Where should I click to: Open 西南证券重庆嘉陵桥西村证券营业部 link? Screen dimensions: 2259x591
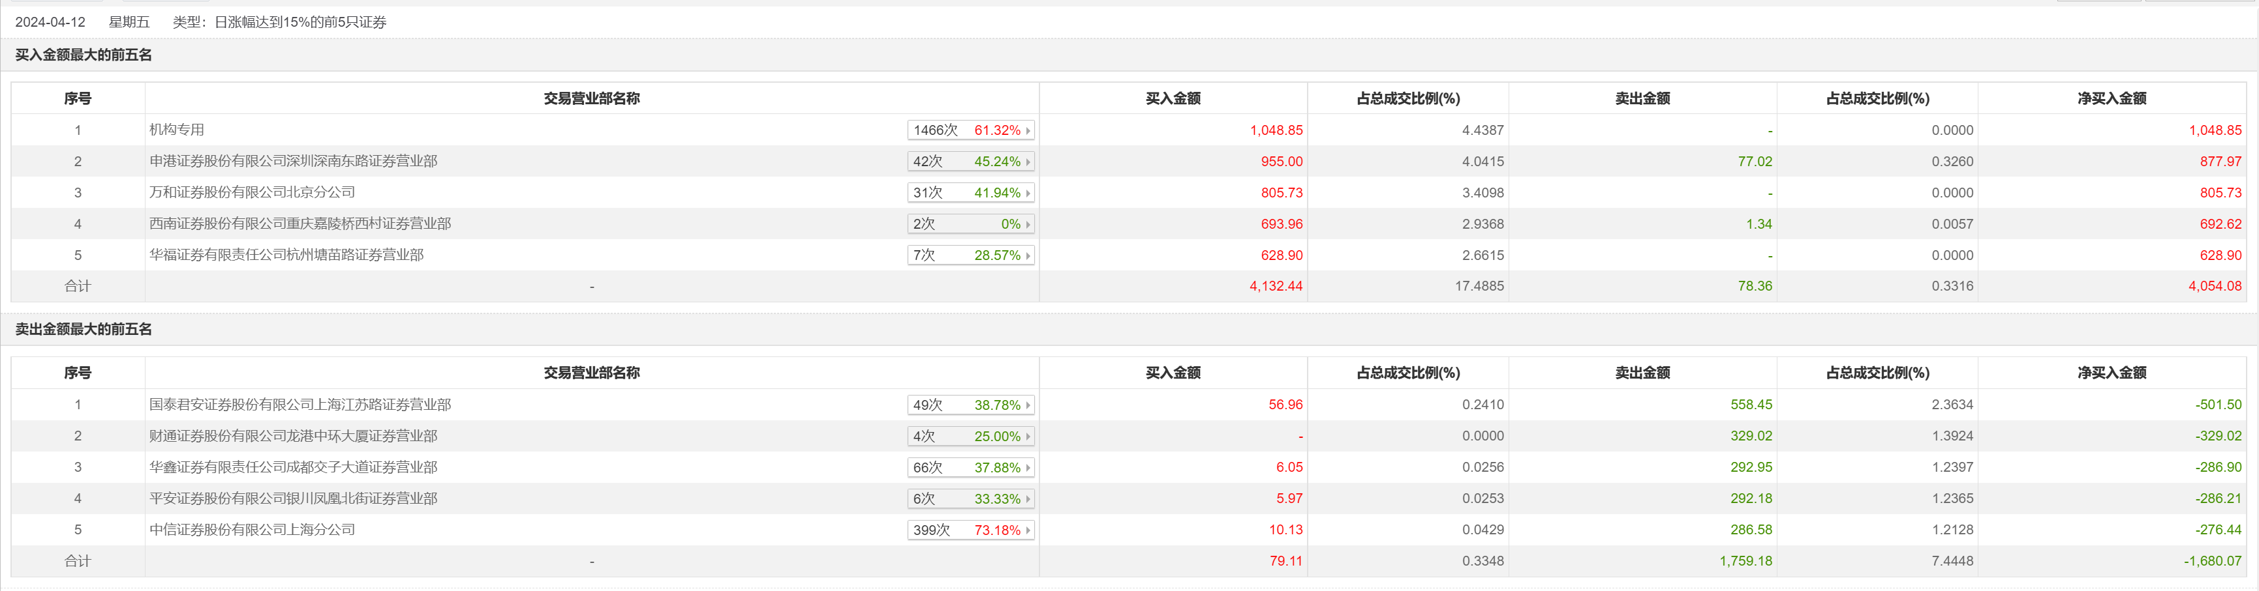[x=300, y=224]
